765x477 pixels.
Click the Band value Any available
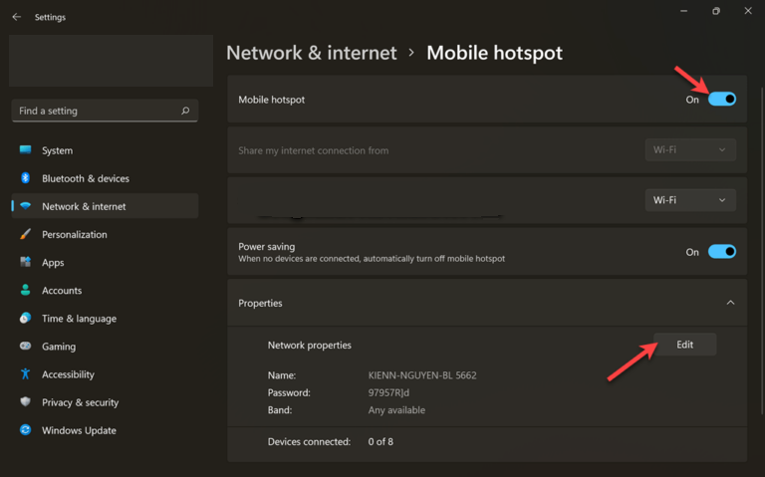[396, 410]
